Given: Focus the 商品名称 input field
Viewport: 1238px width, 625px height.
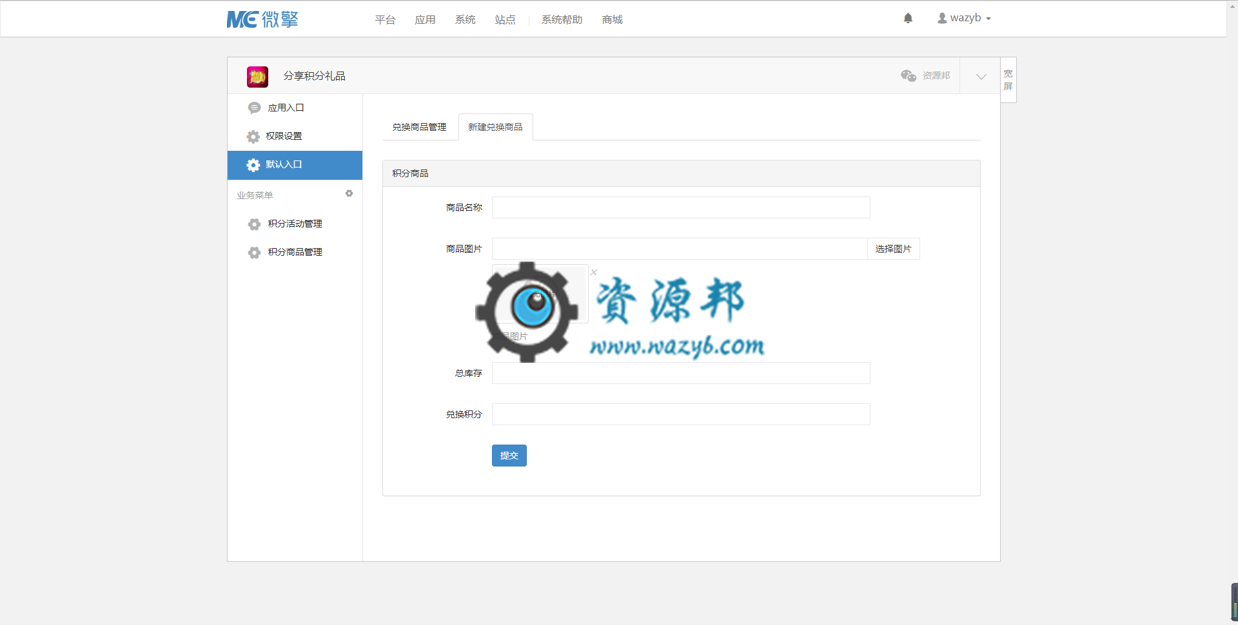Looking at the screenshot, I should 681,207.
